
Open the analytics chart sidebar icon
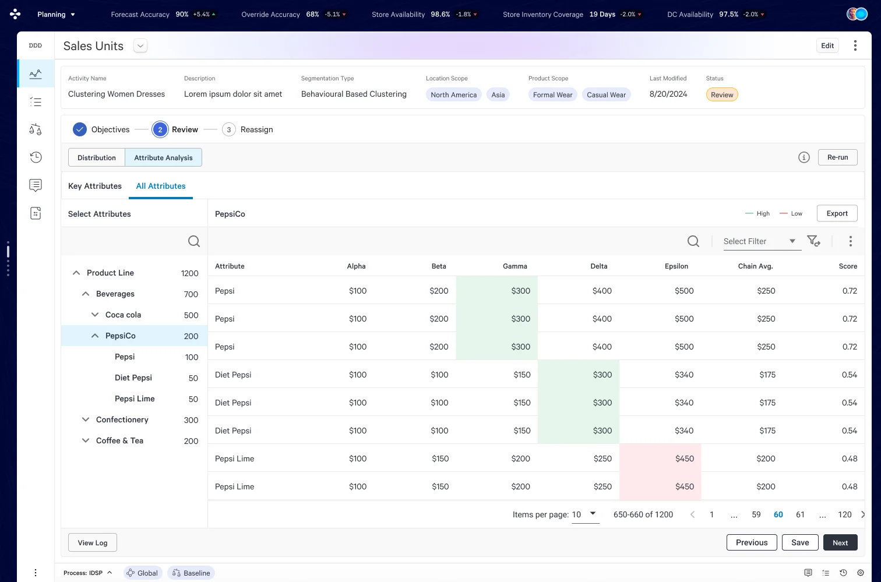point(36,73)
